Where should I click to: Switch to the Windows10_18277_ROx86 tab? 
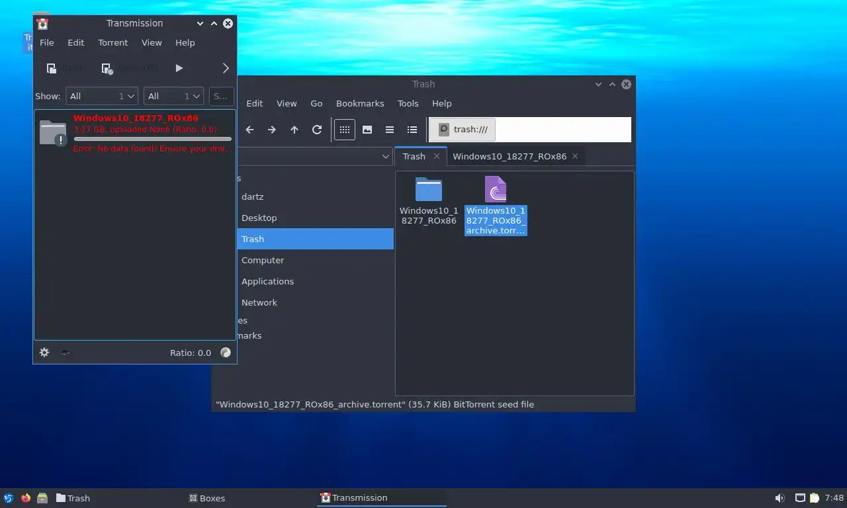pos(510,157)
